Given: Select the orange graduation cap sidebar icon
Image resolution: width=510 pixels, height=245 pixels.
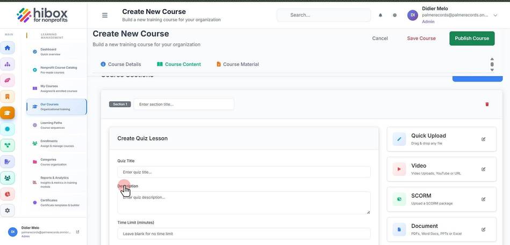Looking at the screenshot, I should 8,113.
